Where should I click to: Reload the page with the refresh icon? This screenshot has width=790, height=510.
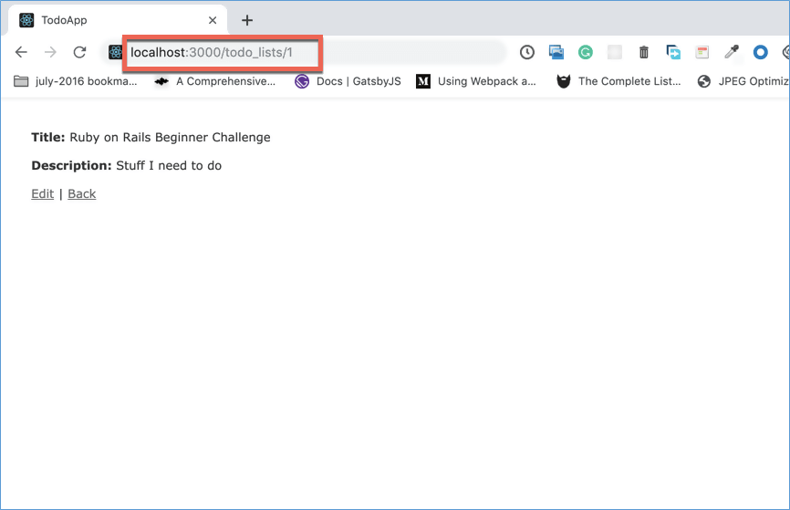coord(79,52)
